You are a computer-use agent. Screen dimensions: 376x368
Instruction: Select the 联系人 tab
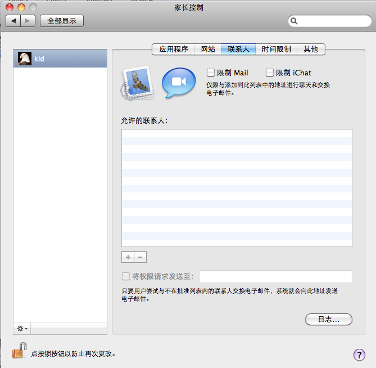(x=238, y=49)
